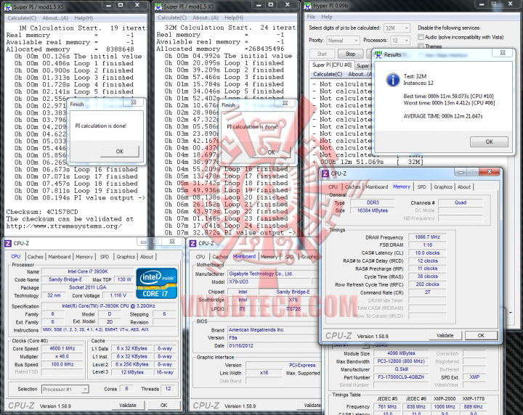Close the 1M Finish dialog with X
This screenshot has width=523, height=415.
tap(134, 102)
